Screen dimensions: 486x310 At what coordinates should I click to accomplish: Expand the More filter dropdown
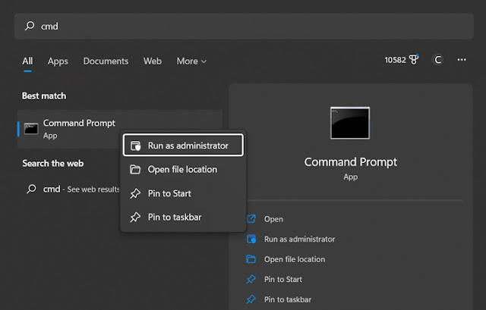[x=191, y=61]
